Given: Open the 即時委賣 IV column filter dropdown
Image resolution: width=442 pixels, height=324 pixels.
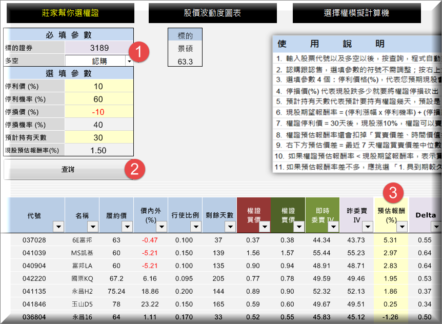Looking at the screenshot, I should [x=333, y=227].
